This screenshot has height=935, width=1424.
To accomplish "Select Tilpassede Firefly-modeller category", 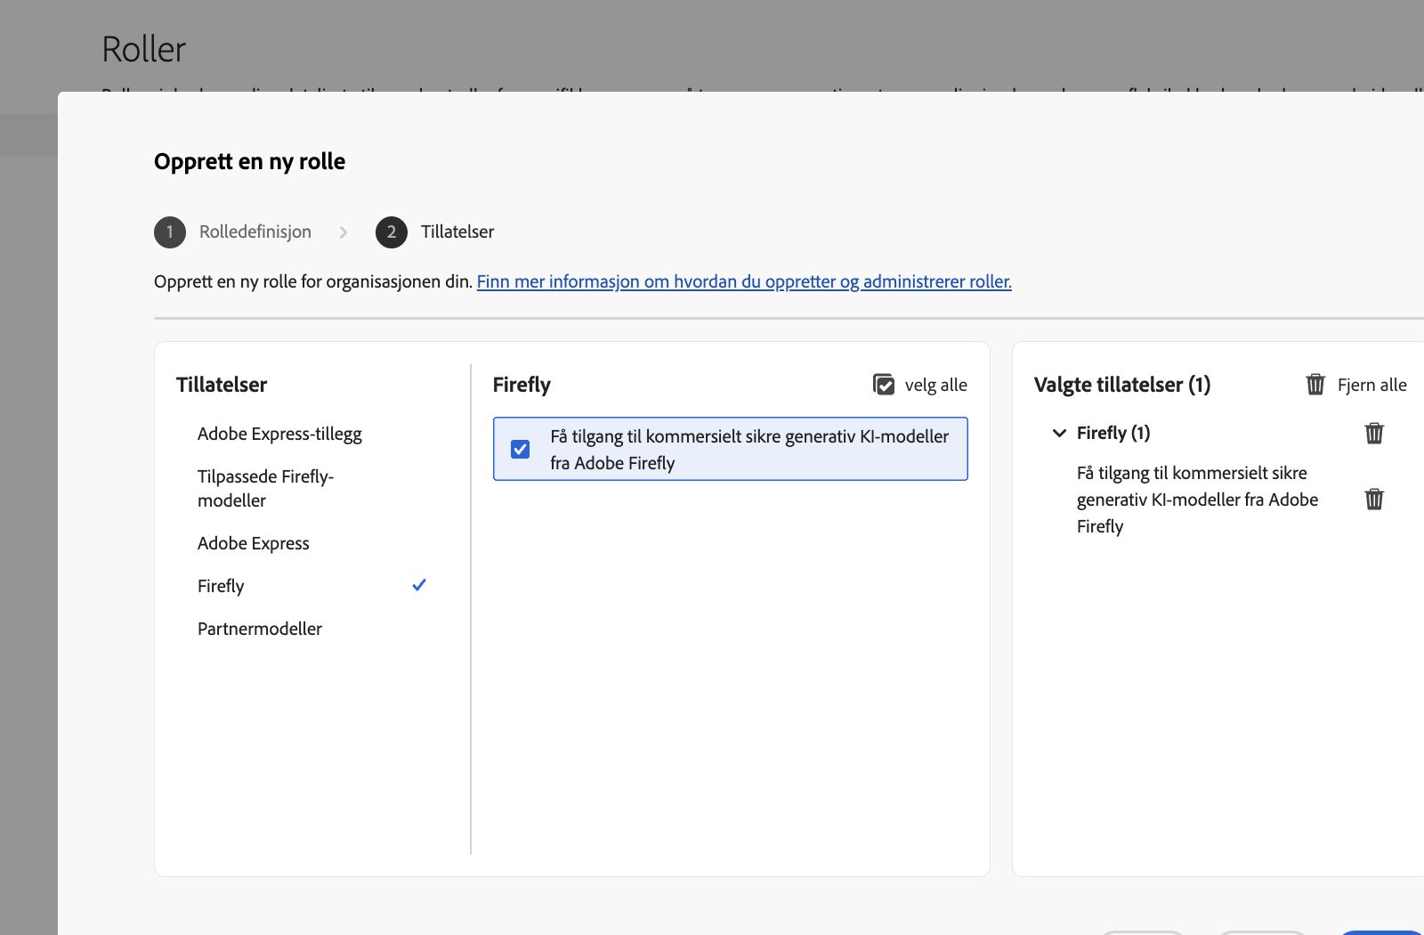I will click(x=265, y=488).
